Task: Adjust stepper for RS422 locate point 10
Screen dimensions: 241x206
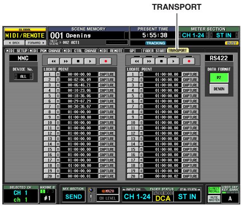Action: (x=141, y=123)
